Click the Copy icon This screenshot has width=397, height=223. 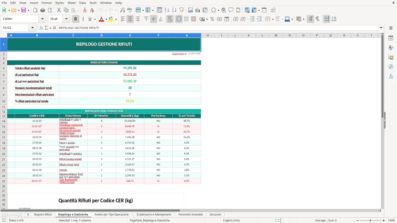pos(66,10)
